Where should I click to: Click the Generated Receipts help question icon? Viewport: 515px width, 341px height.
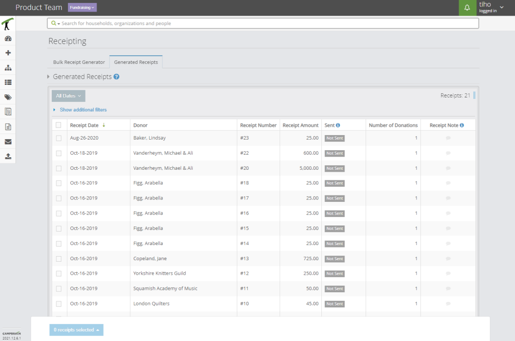(116, 77)
